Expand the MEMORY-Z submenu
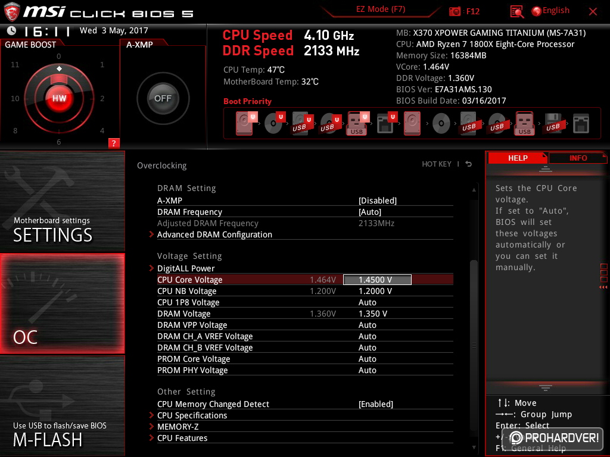610x457 pixels. tap(178, 427)
